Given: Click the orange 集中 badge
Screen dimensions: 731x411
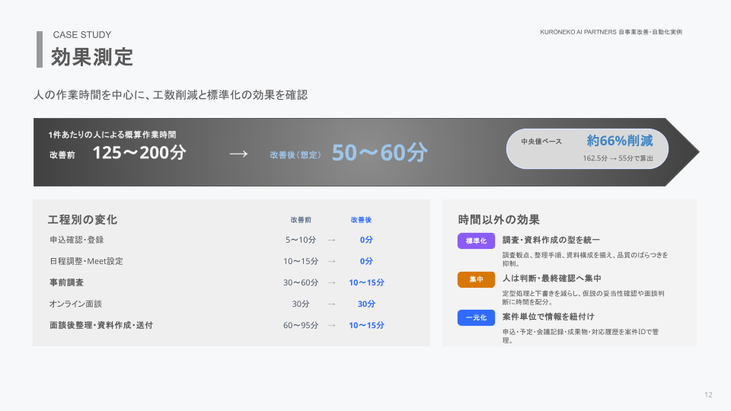Looking at the screenshot, I should pyautogui.click(x=476, y=279).
